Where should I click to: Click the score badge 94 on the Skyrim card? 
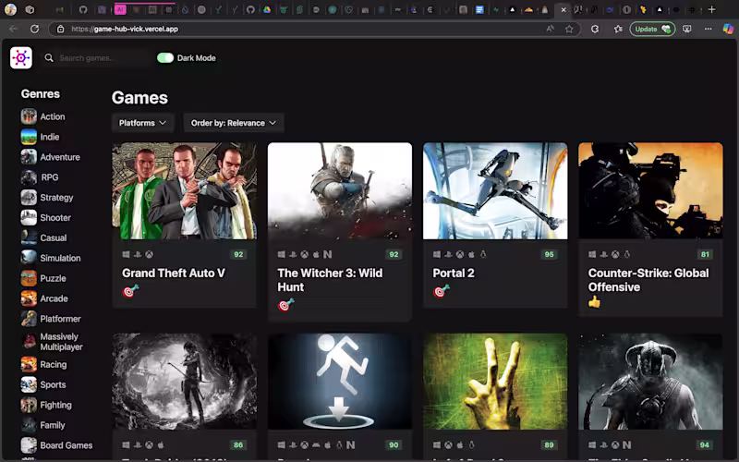[x=705, y=445]
